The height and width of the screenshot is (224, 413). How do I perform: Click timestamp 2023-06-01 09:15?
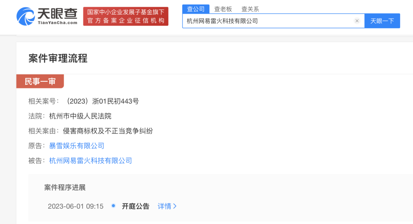[76, 206]
